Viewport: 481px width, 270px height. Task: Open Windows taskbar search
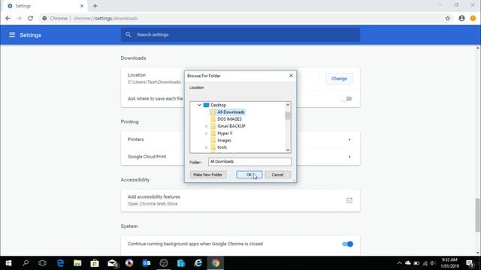click(26, 263)
